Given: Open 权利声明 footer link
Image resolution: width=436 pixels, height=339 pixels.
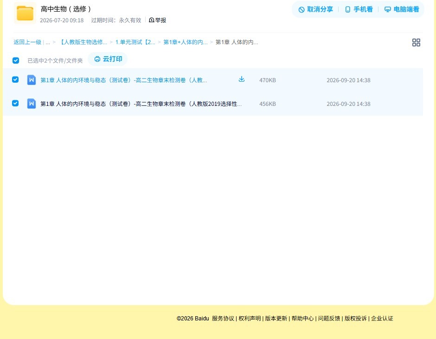Looking at the screenshot, I should point(250,319).
